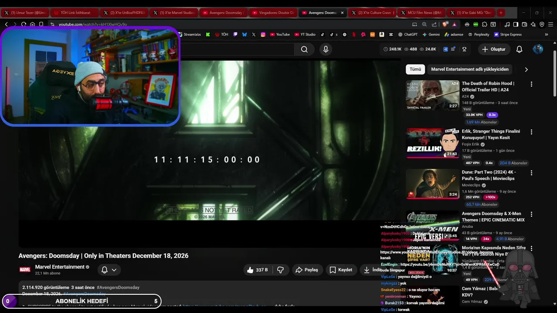This screenshot has height=313, width=557.
Task: Toggle the browser sidebar panel icon
Action: 516,24
